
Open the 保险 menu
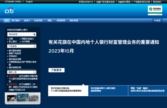coord(50,20)
